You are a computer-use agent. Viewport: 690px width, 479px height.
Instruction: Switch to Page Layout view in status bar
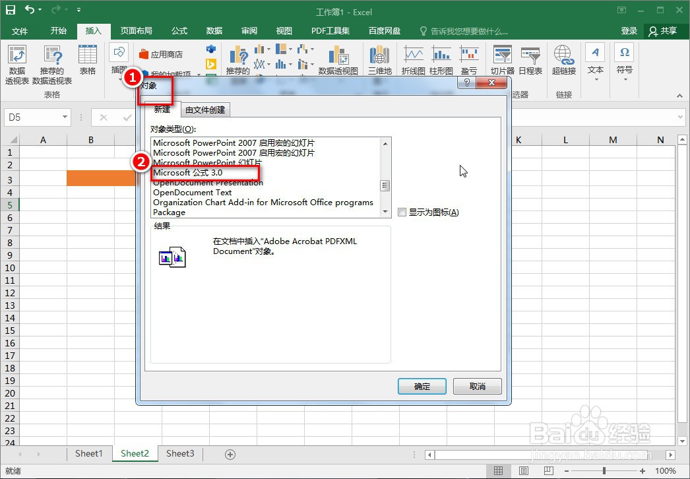click(523, 470)
